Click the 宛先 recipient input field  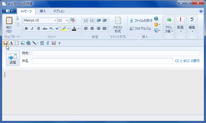pyautogui.click(x=116, y=53)
